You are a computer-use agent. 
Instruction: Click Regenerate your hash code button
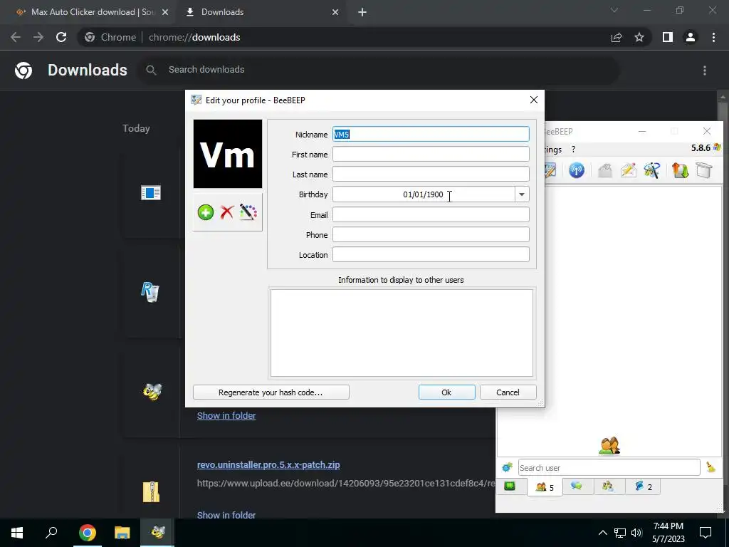271,392
